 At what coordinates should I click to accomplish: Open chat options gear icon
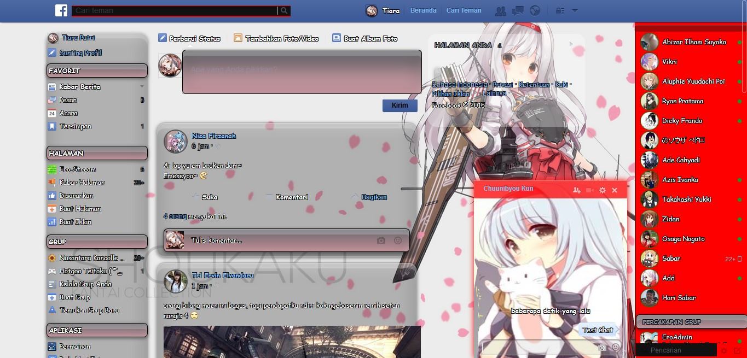(603, 190)
